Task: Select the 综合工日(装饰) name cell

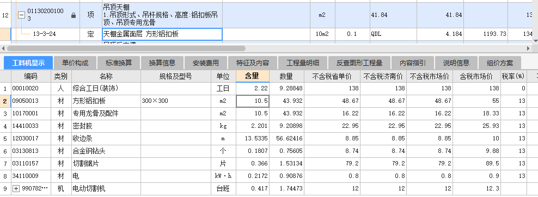Action: click(x=106, y=88)
